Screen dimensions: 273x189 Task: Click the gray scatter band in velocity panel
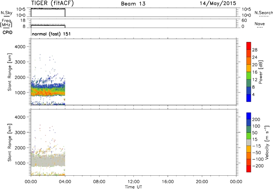(48, 160)
